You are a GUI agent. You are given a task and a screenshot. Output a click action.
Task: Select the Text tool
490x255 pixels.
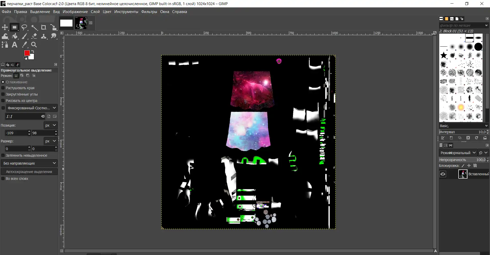coord(15,45)
